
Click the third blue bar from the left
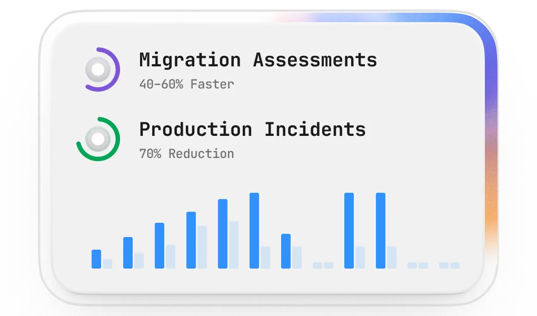pyautogui.click(x=160, y=245)
